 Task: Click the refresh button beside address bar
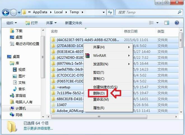pyautogui.click(x=110, y=12)
